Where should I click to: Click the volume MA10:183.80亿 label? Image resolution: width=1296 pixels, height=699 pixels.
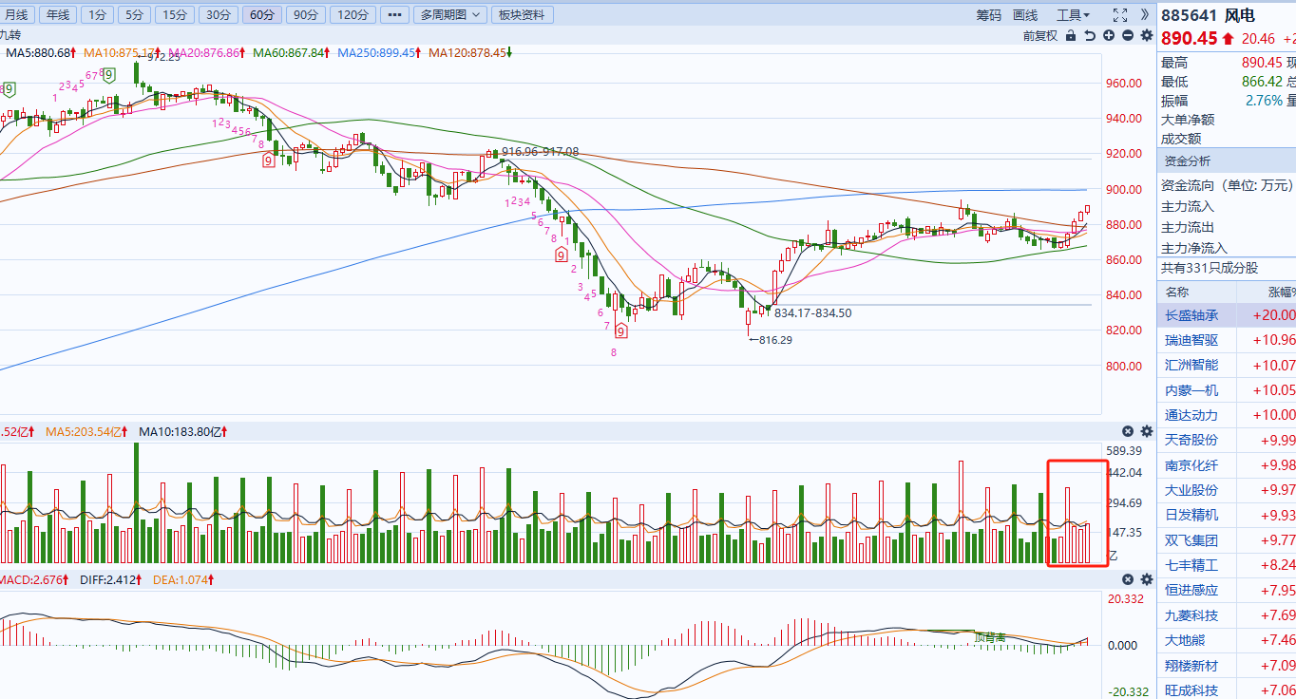click(184, 431)
